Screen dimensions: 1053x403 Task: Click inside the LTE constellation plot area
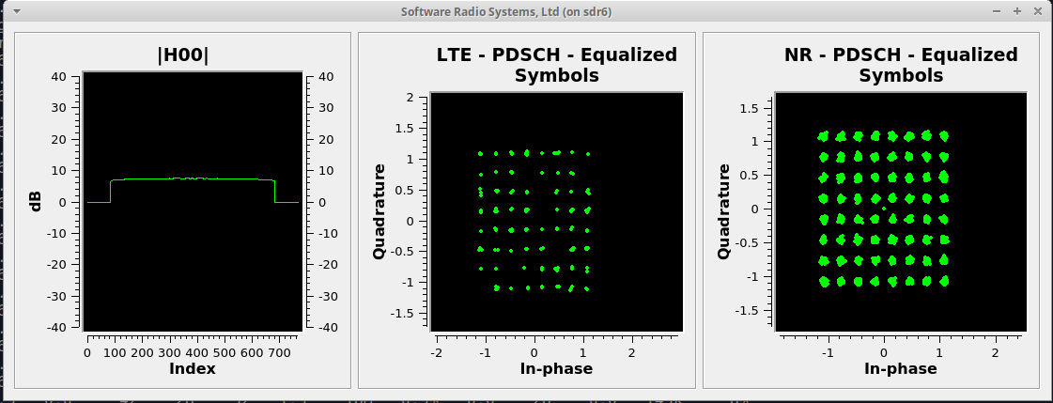(x=557, y=211)
